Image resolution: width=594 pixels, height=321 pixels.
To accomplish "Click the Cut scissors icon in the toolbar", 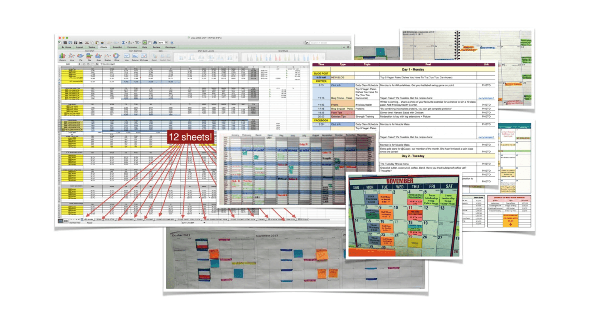I will point(87,43).
